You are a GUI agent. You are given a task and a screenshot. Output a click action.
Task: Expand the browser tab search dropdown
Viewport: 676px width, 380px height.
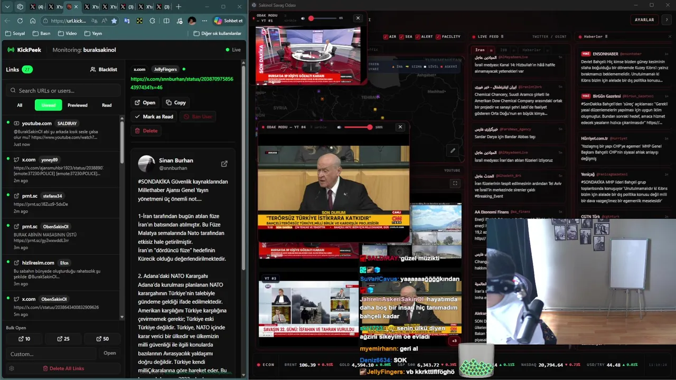pos(7,7)
